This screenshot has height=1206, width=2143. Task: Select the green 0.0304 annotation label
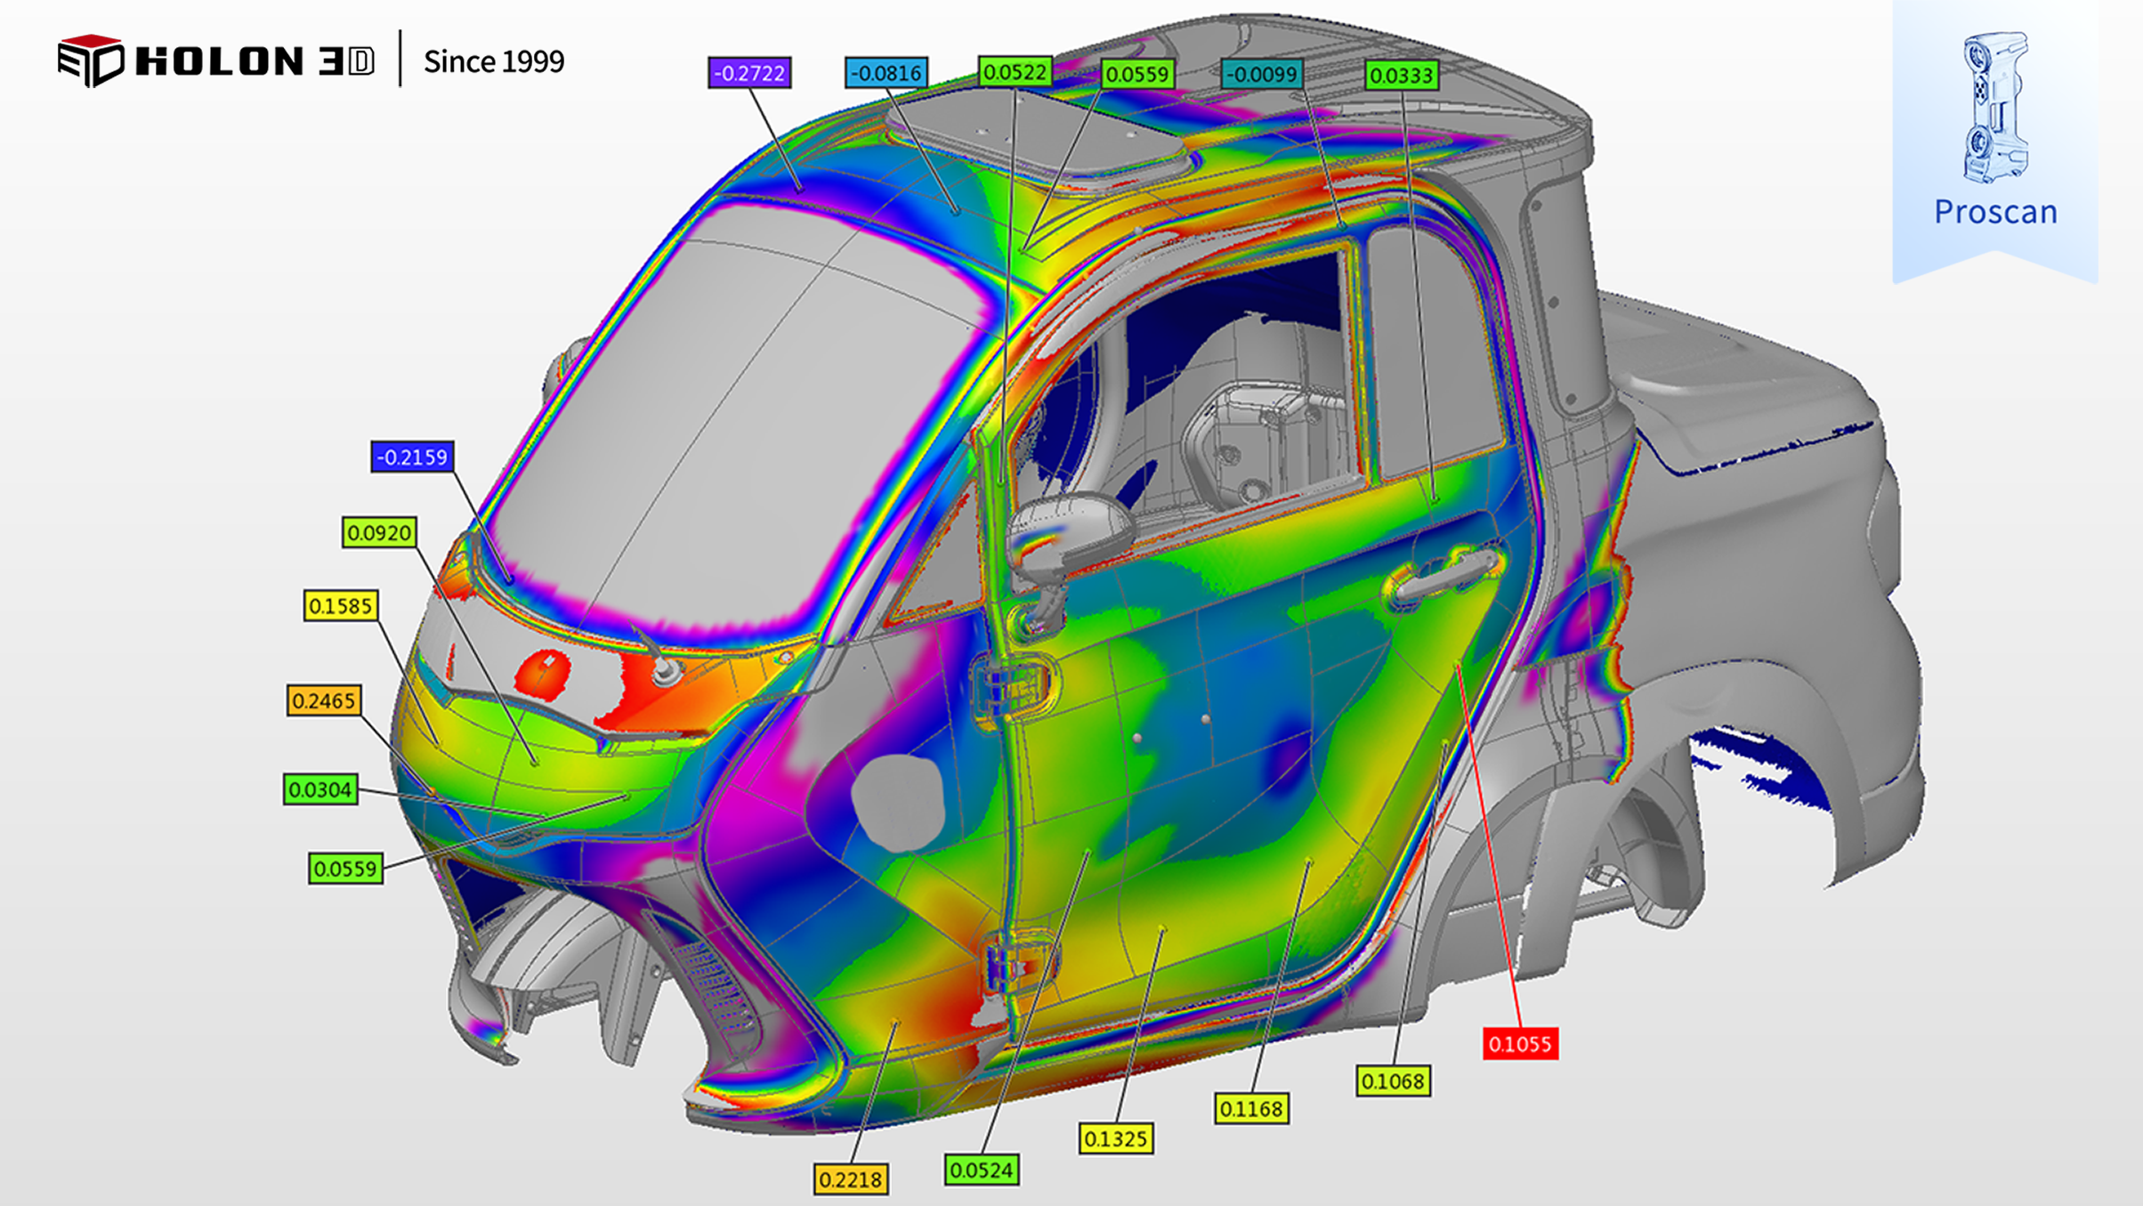tap(320, 789)
